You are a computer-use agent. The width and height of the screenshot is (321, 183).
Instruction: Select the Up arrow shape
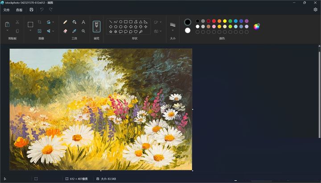(x=136, y=27)
